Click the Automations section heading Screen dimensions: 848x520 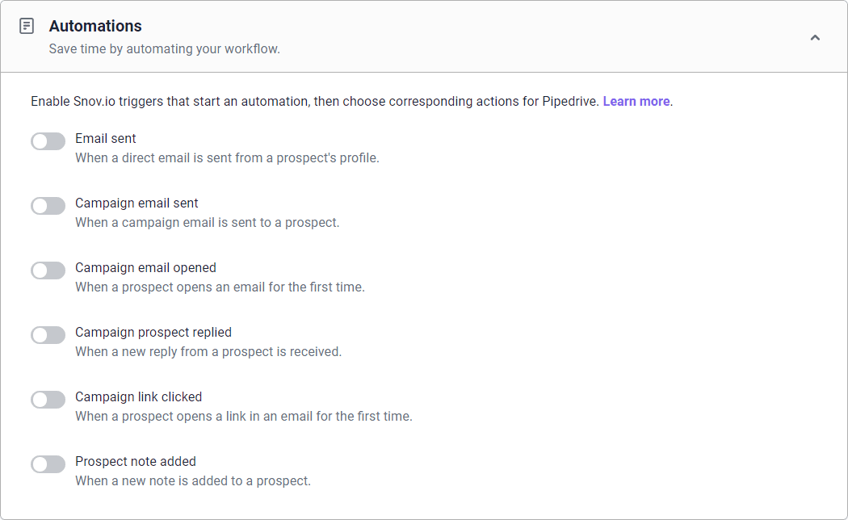point(95,27)
